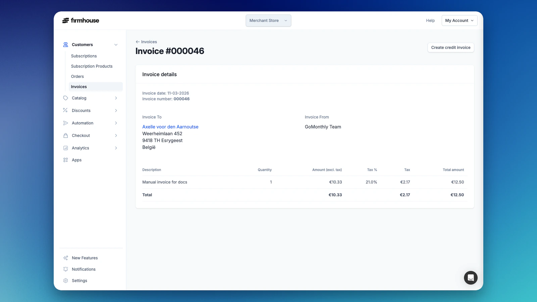537x302 pixels.
Task: Click the Customers sidebar icon
Action: coord(65,44)
